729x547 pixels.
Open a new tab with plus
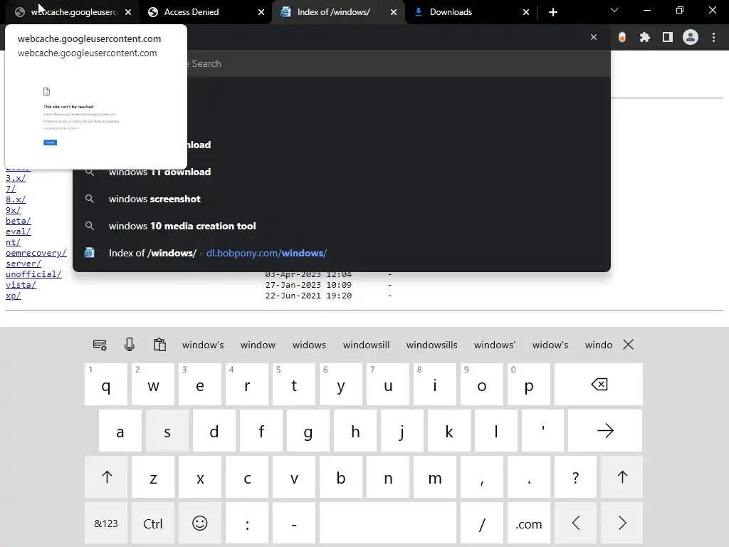[552, 12]
